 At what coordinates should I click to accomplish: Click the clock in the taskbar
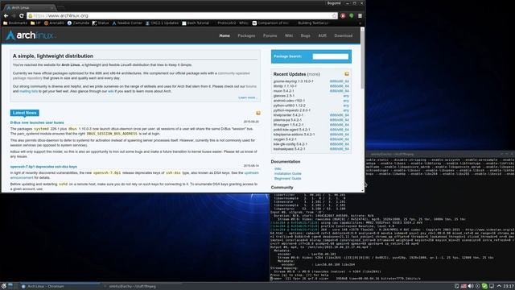pyautogui.click(x=509, y=286)
